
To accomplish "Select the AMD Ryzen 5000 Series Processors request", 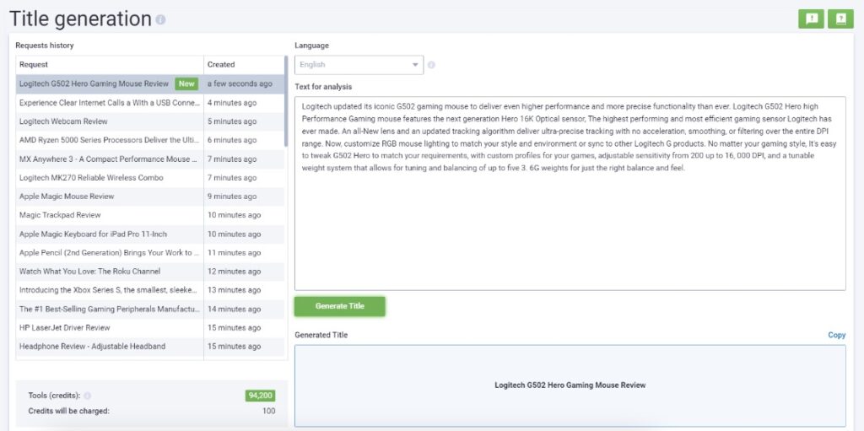I will [150, 140].
